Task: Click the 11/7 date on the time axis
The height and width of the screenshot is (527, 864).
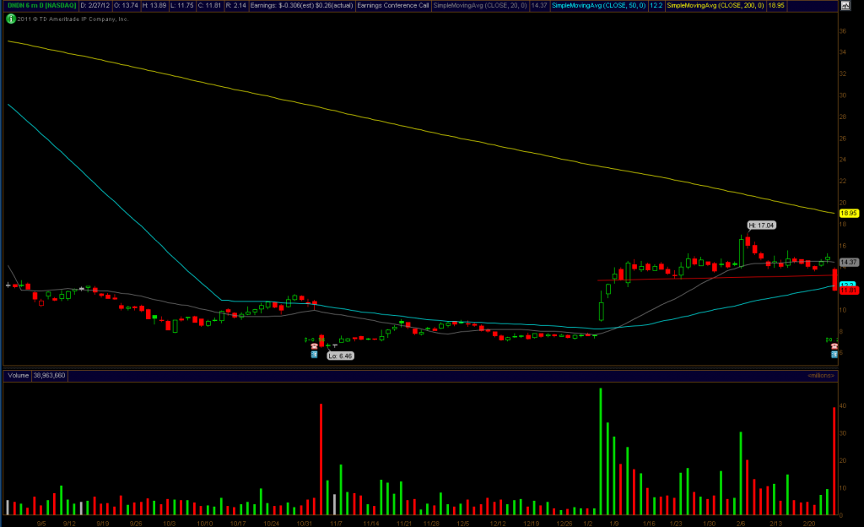Action: pos(336,523)
